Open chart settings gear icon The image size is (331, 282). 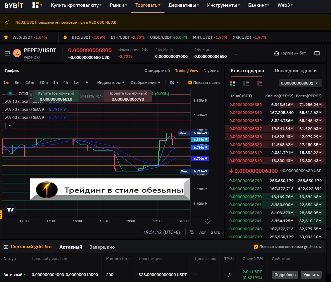[x=207, y=221]
